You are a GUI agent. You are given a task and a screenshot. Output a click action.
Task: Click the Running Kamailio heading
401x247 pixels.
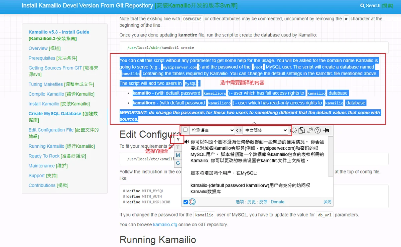[158, 240]
